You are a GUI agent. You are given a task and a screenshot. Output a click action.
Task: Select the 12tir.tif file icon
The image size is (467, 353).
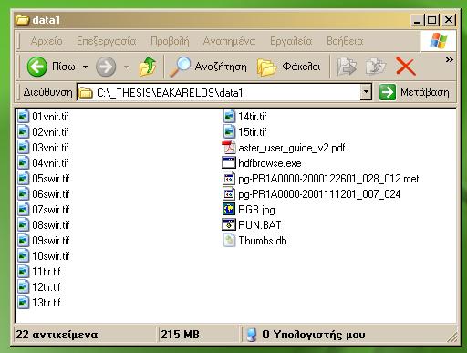pyautogui.click(x=24, y=287)
